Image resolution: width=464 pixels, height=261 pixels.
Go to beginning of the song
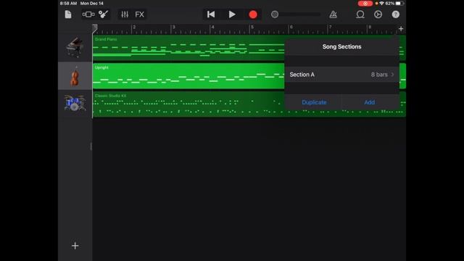click(211, 14)
